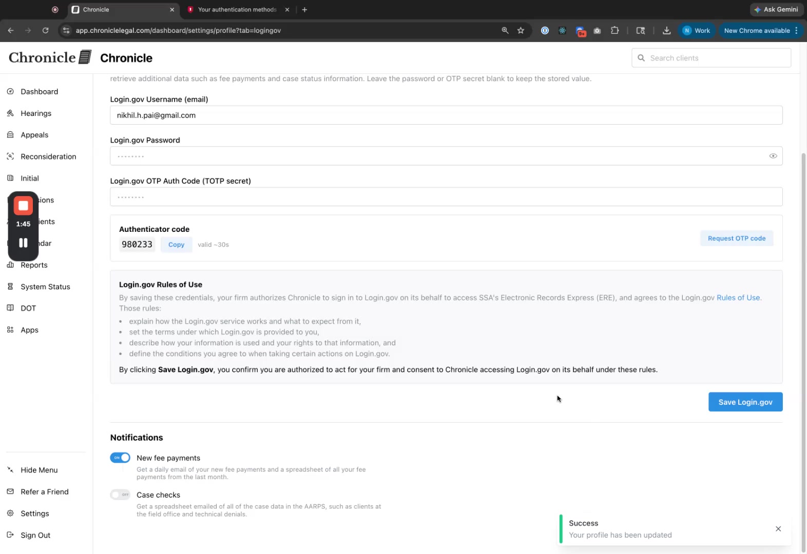Click the tab search media icon
The height and width of the screenshot is (554, 807).
[x=641, y=31]
